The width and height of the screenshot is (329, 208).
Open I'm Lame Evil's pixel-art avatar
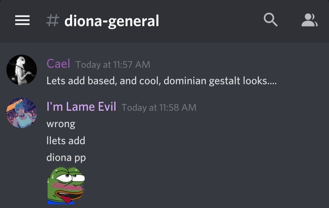pos(22,113)
